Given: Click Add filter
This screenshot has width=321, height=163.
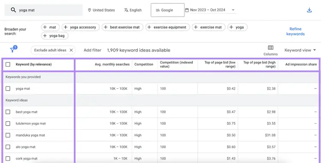Looking at the screenshot, I should (92, 50).
